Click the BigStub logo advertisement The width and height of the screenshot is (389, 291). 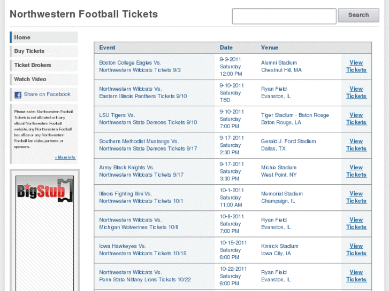tap(44, 191)
